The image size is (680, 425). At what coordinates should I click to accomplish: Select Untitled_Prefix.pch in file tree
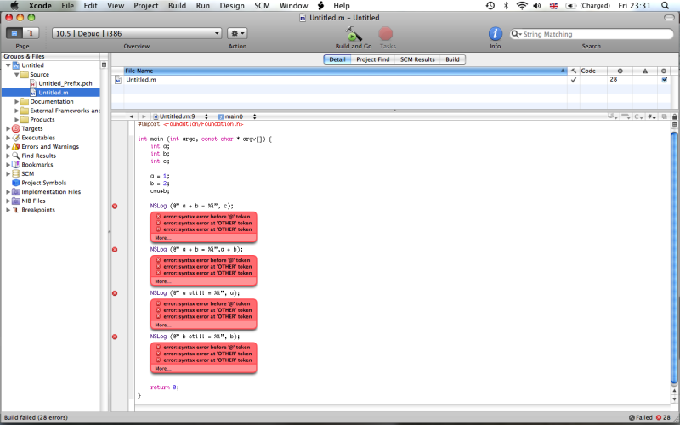pyautogui.click(x=65, y=83)
